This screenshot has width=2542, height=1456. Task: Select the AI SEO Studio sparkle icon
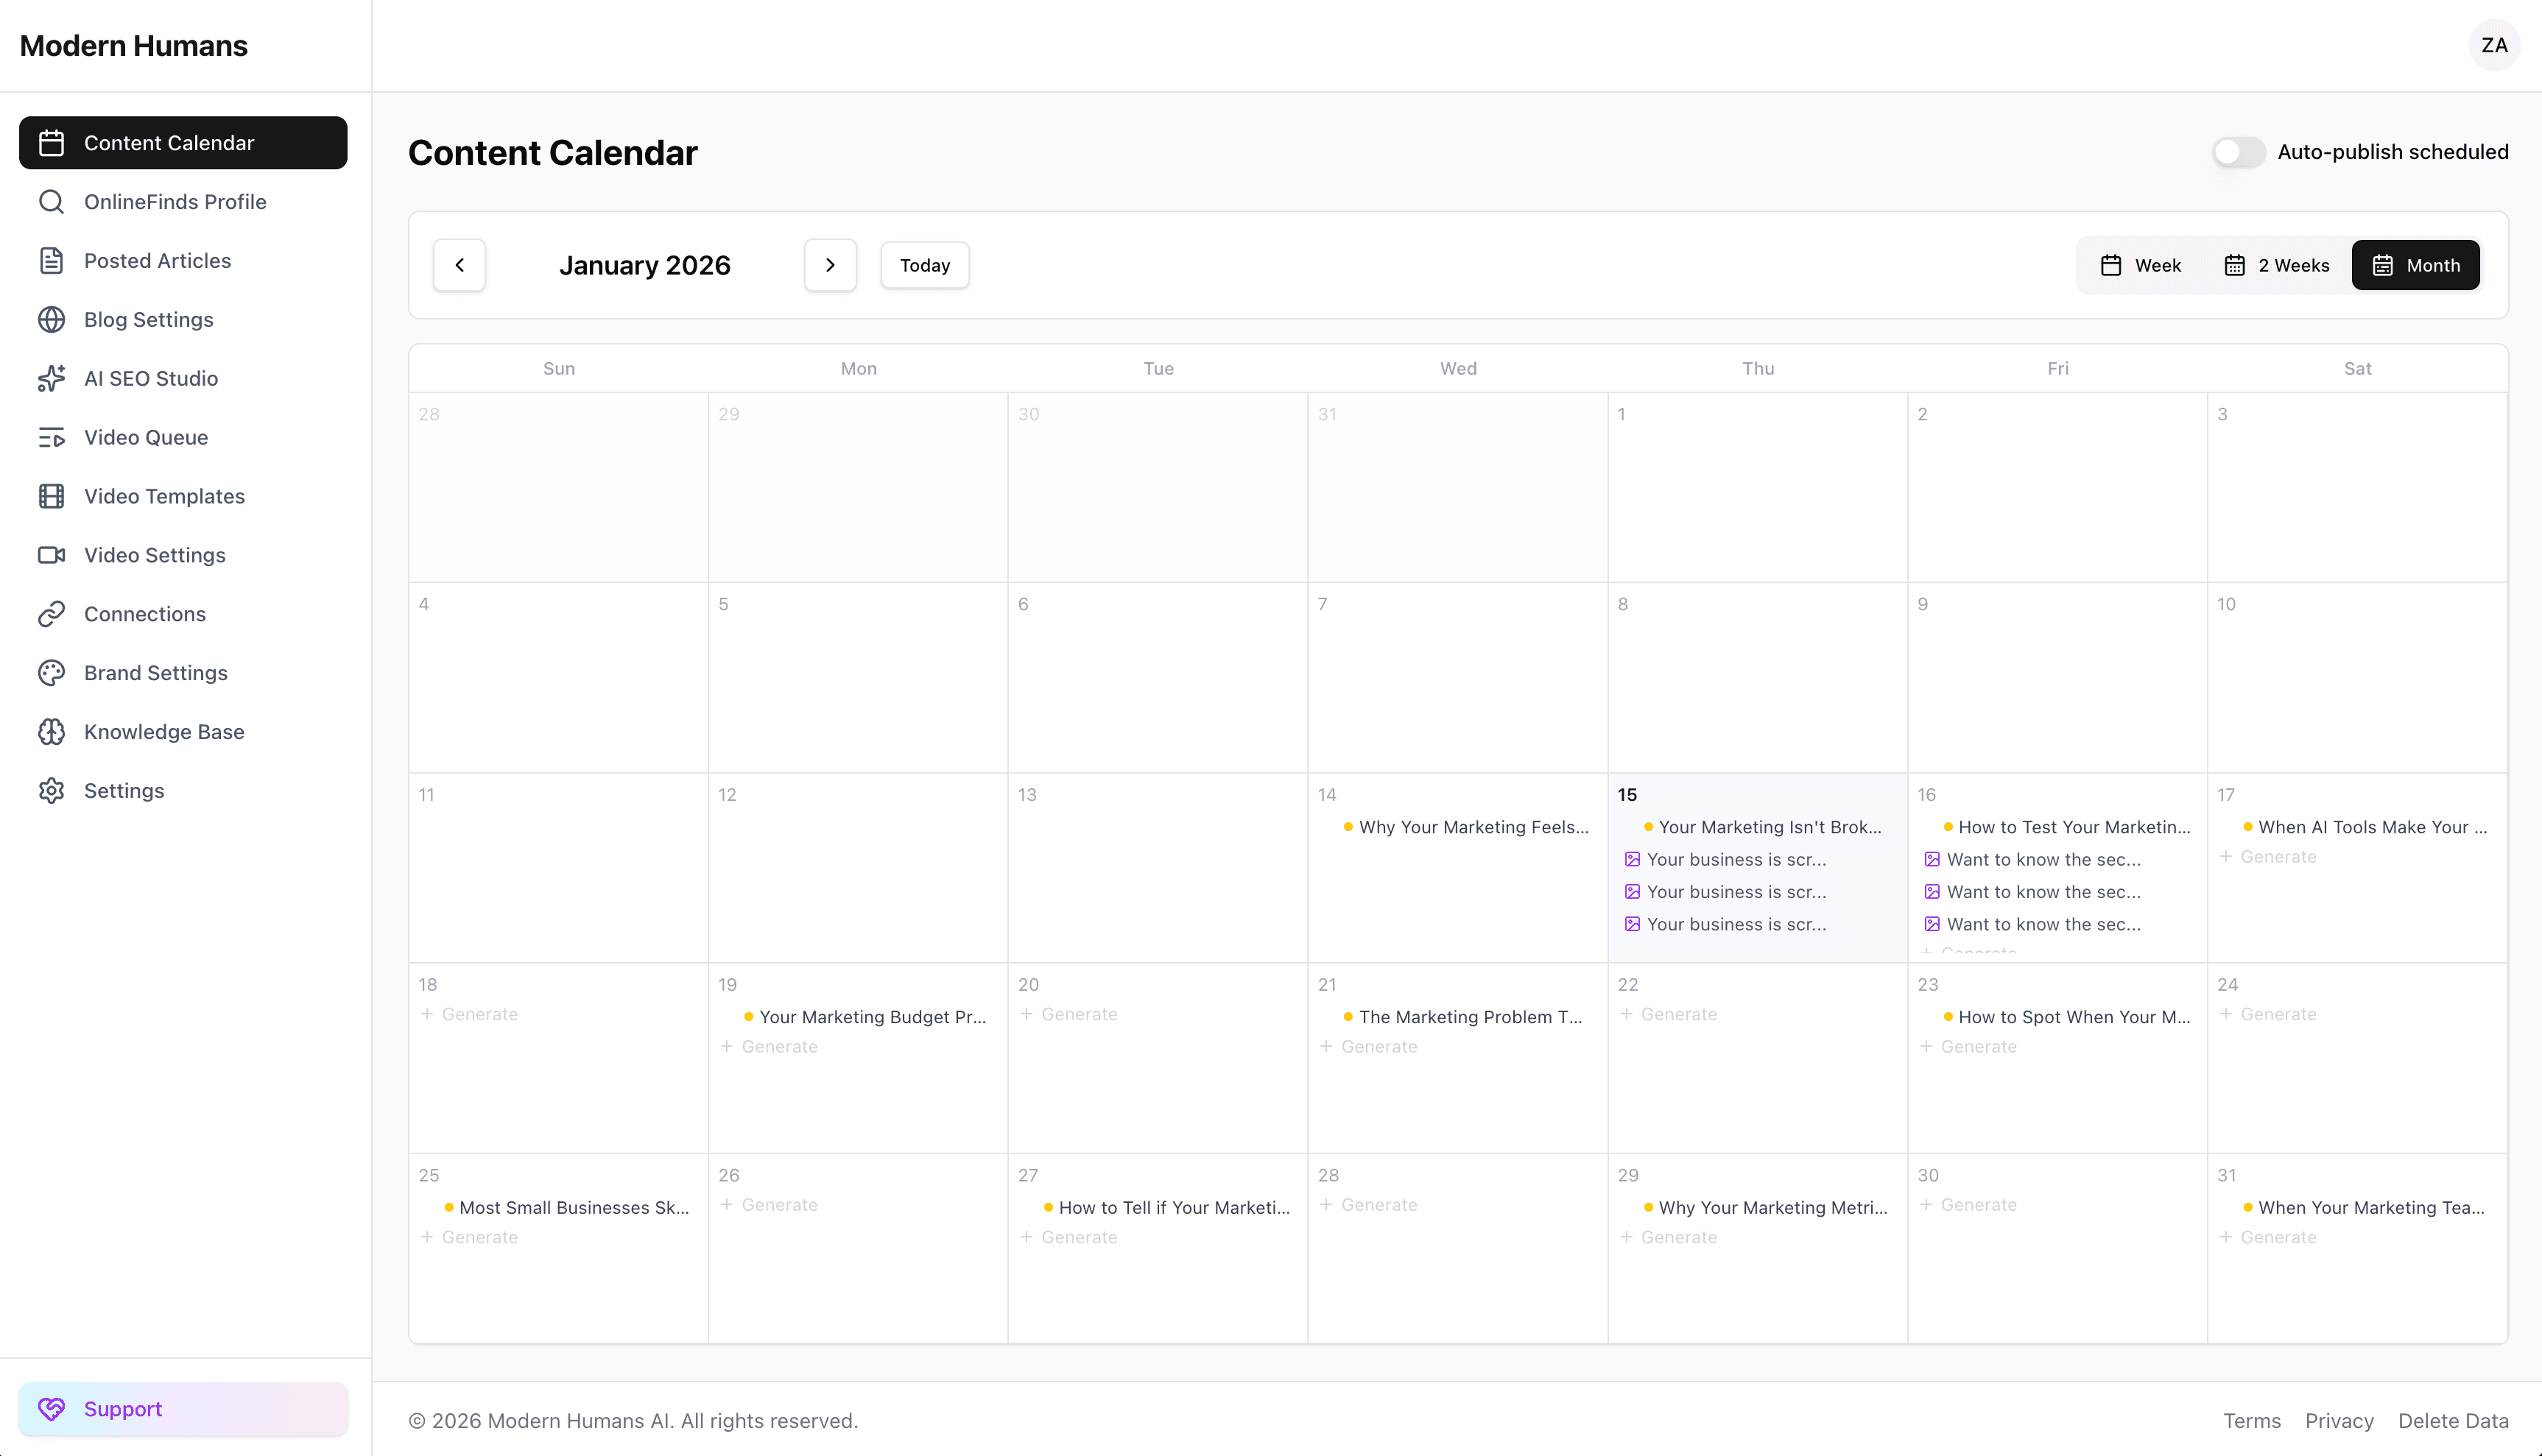coord(52,378)
